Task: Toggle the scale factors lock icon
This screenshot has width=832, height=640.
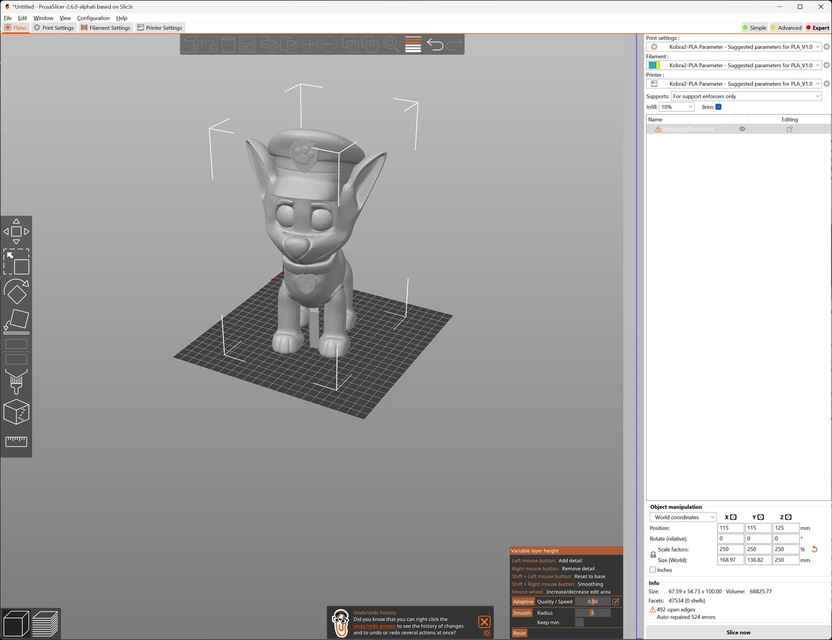Action: [653, 555]
